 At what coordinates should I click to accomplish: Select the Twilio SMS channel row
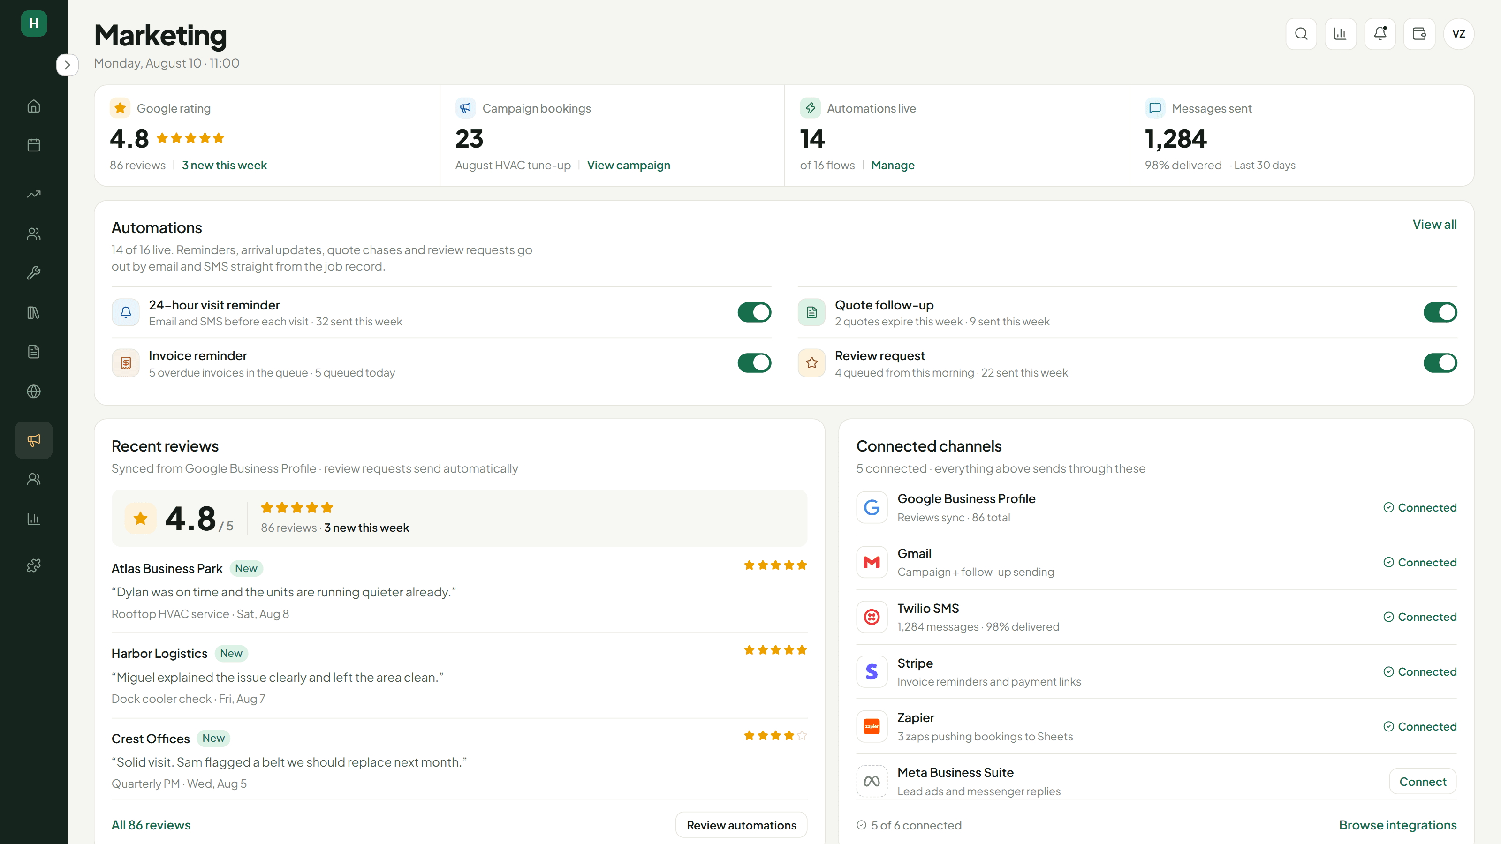[1156, 617]
